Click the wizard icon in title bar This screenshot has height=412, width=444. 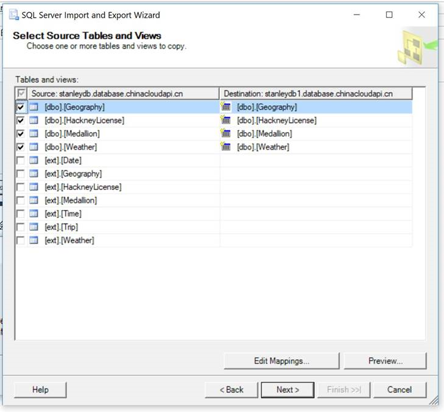tap(13, 14)
